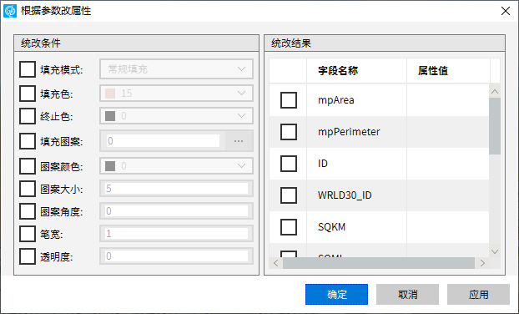Click the app icon in title bar
This screenshot has height=314, width=519.
pos(10,11)
